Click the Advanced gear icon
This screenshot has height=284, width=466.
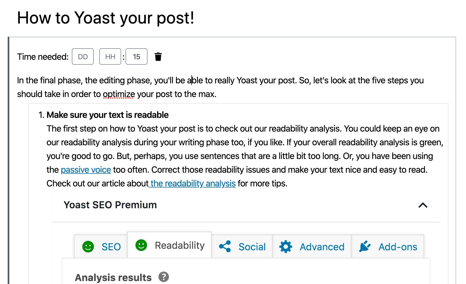pos(285,246)
